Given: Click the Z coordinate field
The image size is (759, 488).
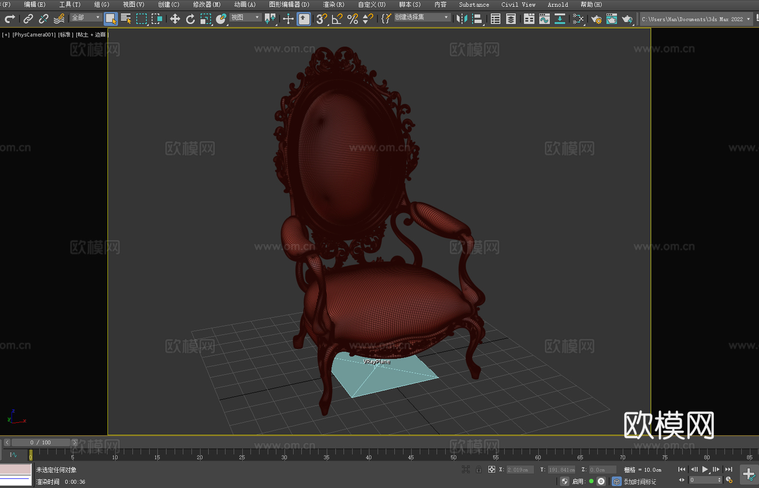Looking at the screenshot, I should click(603, 470).
